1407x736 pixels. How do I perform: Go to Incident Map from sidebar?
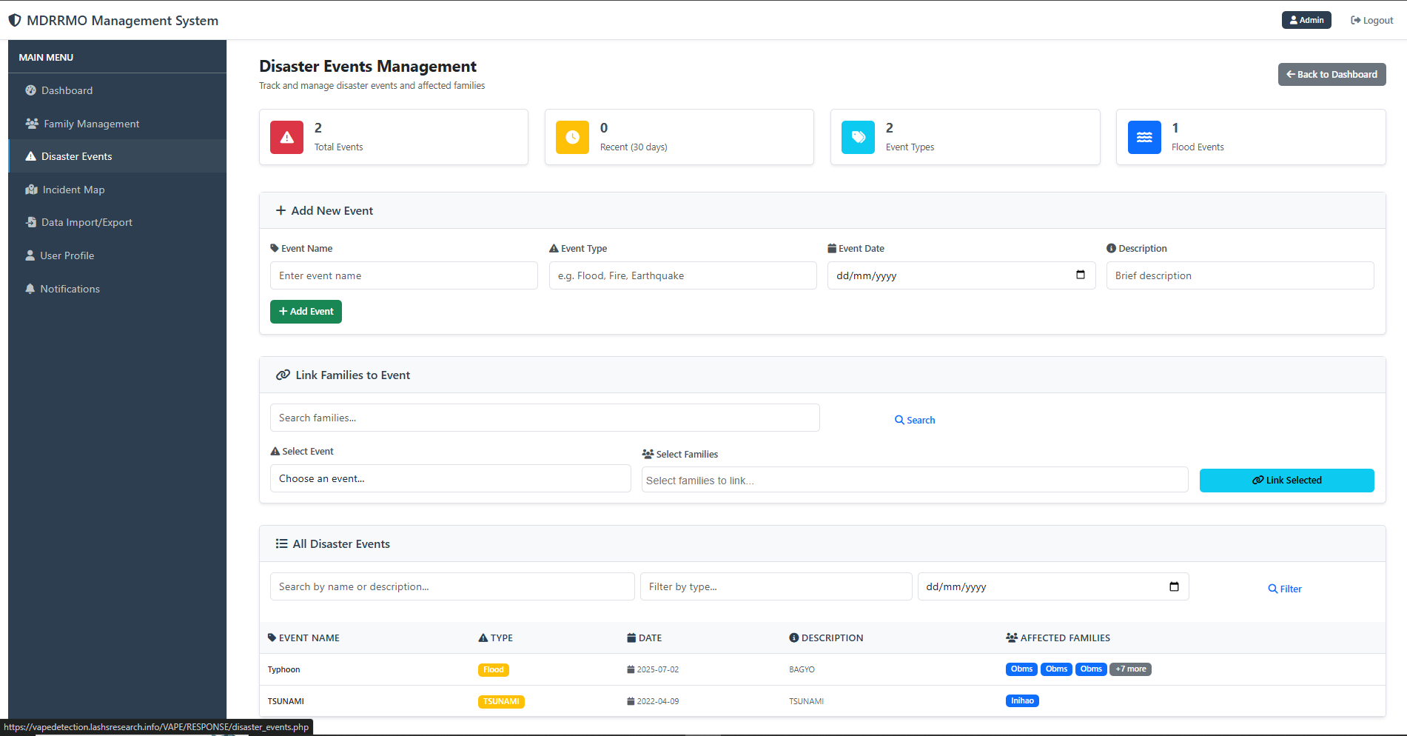(x=73, y=190)
